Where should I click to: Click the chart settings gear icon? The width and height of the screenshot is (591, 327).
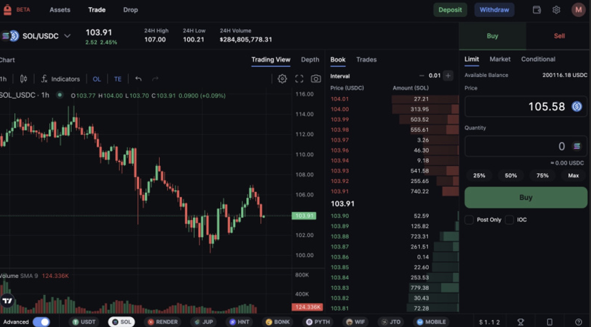pos(282,79)
